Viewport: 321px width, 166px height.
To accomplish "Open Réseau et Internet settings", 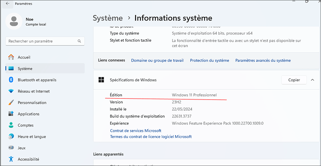I will pyautogui.click(x=45, y=91).
